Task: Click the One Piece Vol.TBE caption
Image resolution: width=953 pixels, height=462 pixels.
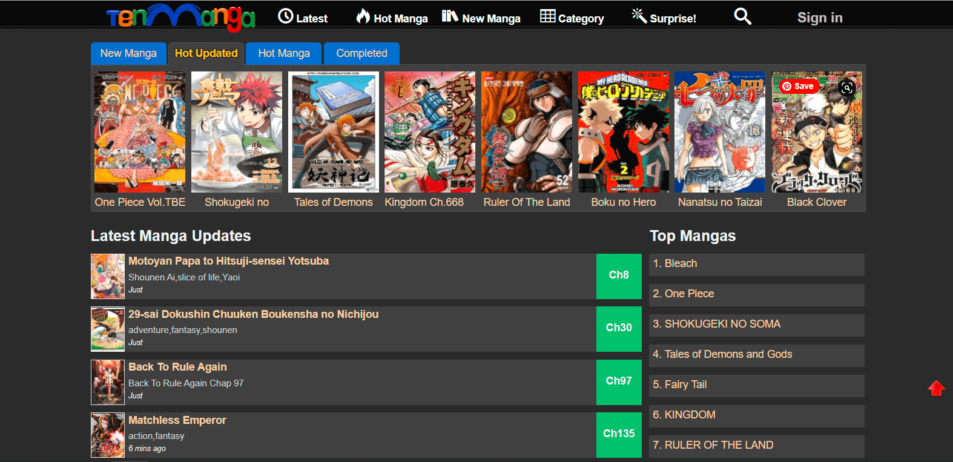Action: [140, 202]
